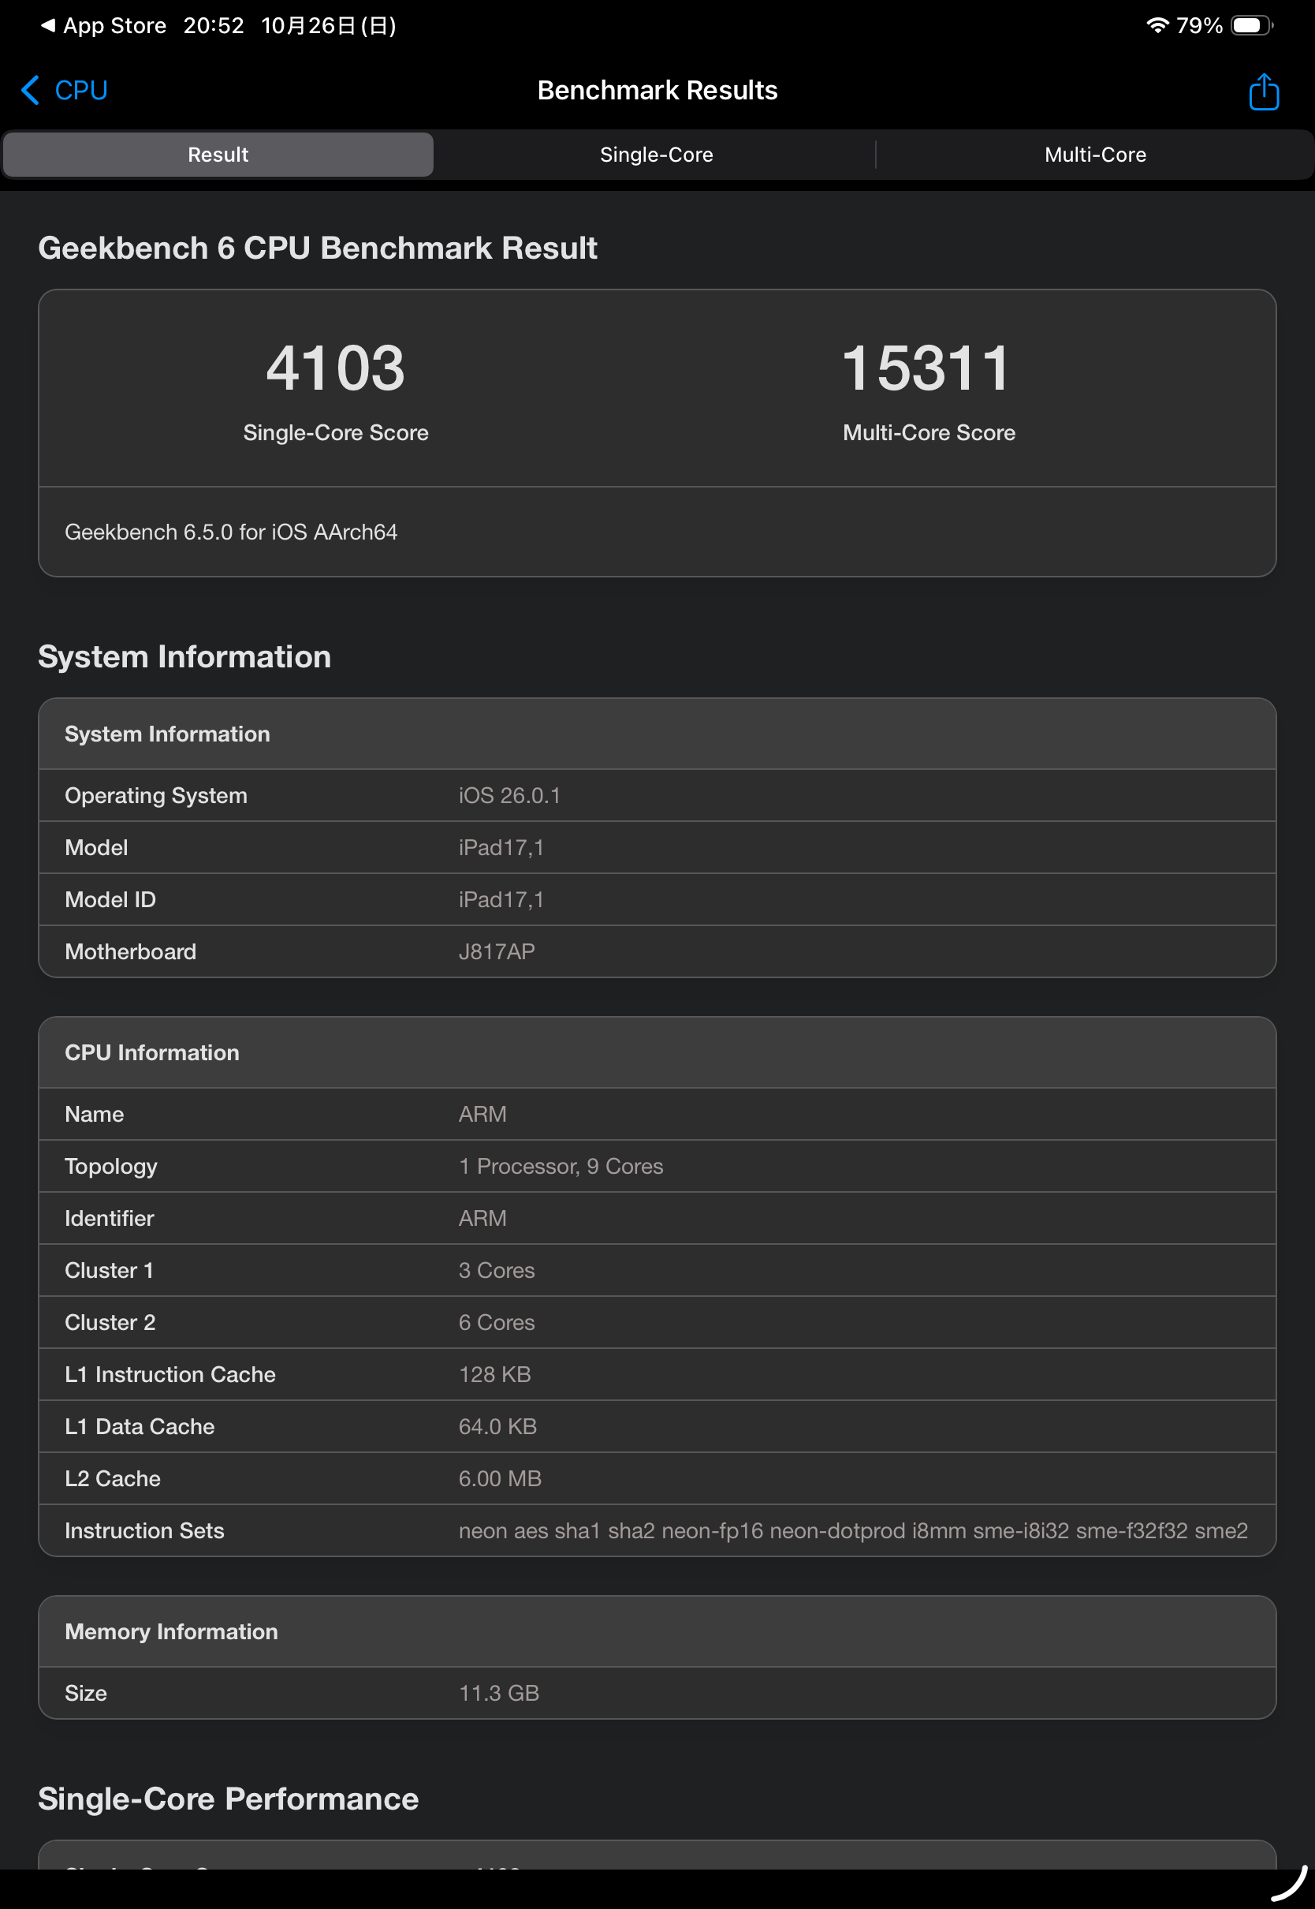
Task: Tap the Instruction Sets row
Action: (x=657, y=1530)
